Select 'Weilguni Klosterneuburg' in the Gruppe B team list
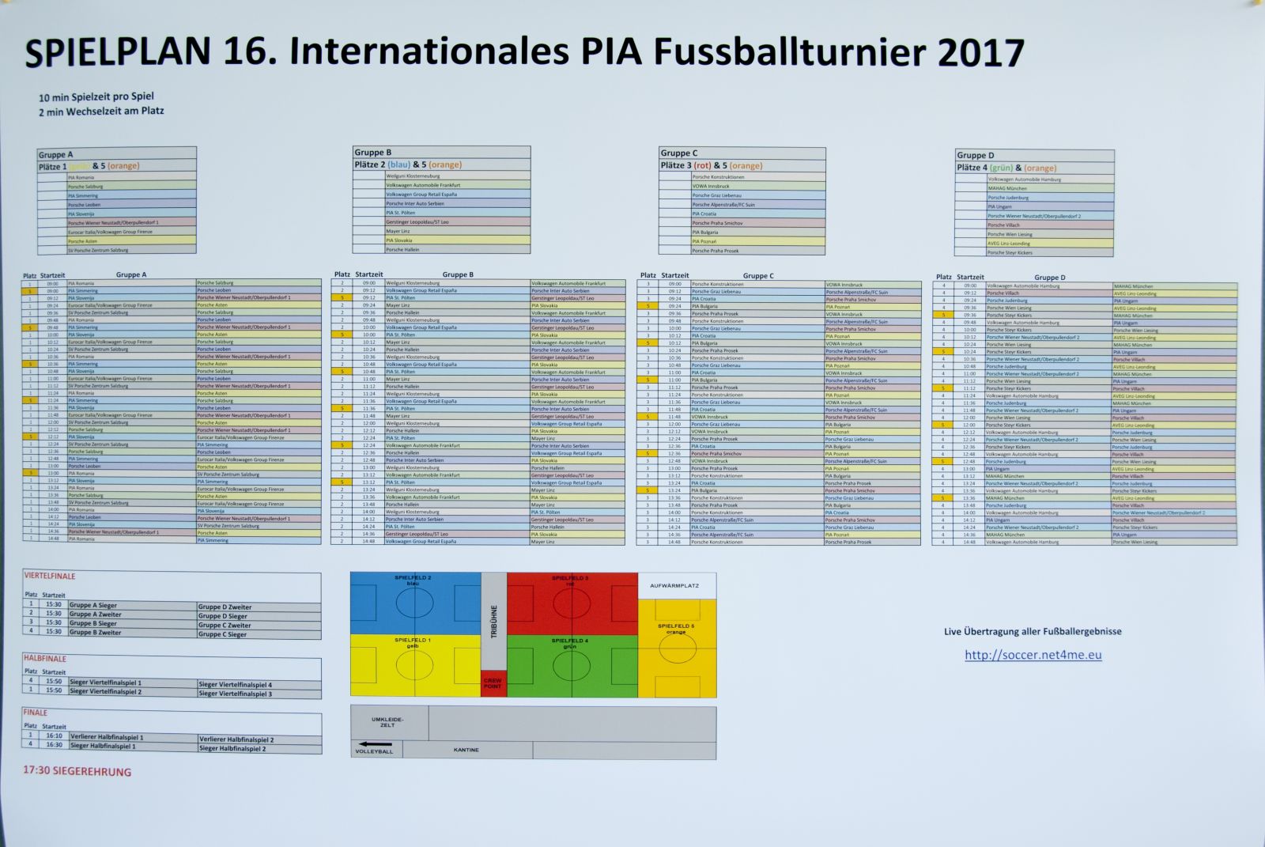This screenshot has height=847, width=1265. click(x=457, y=176)
